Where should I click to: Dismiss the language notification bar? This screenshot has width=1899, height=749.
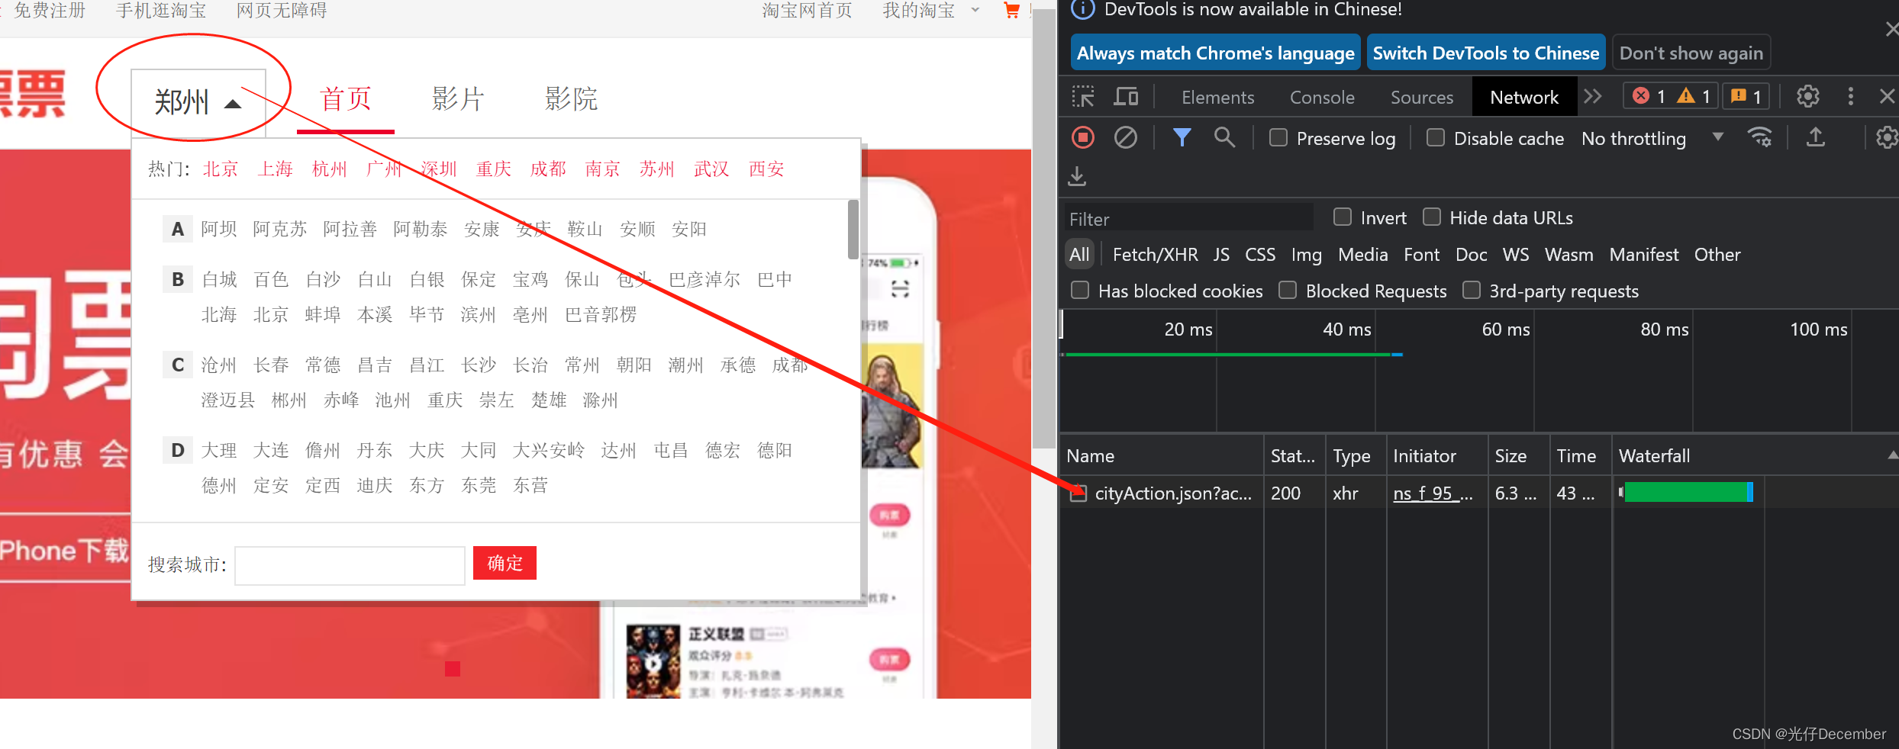coord(1891,30)
